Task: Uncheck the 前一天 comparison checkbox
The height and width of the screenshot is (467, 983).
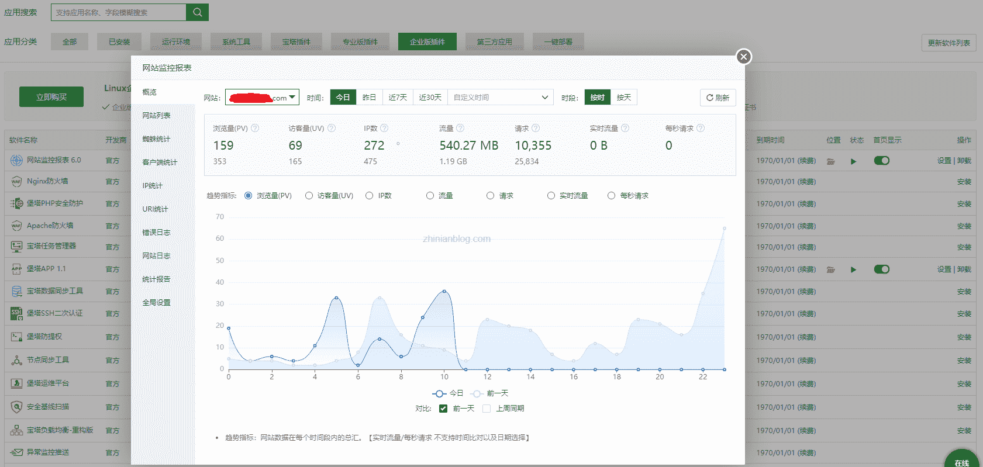Action: coord(443,409)
